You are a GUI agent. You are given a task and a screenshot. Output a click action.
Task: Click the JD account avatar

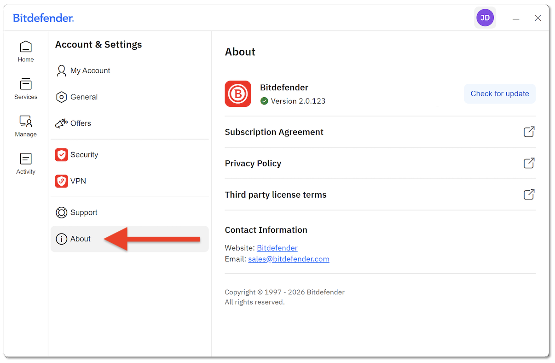(x=485, y=18)
